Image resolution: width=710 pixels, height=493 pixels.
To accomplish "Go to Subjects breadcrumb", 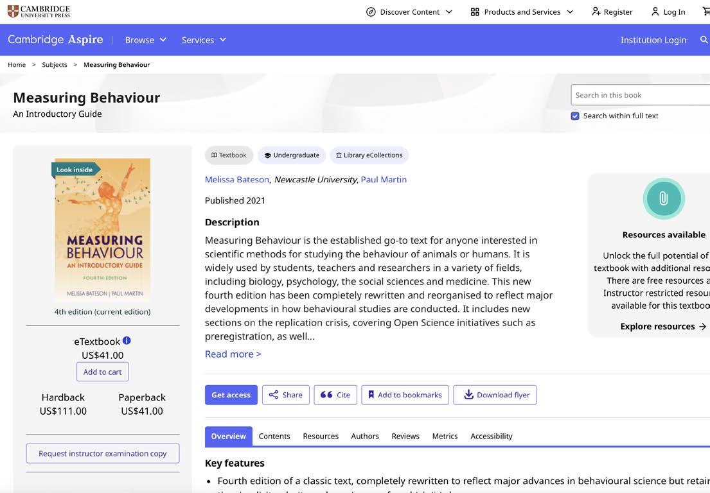I will pos(55,65).
